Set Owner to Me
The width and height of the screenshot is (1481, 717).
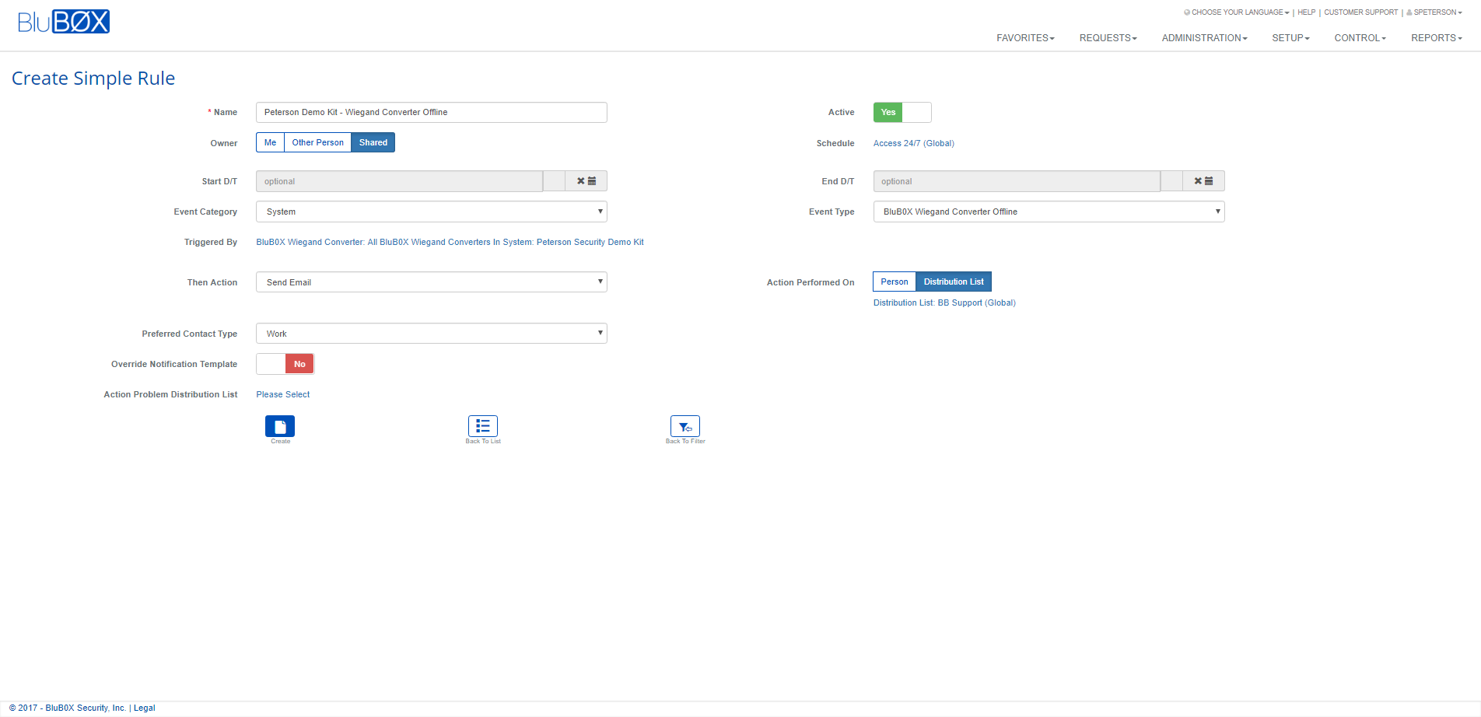coord(270,142)
